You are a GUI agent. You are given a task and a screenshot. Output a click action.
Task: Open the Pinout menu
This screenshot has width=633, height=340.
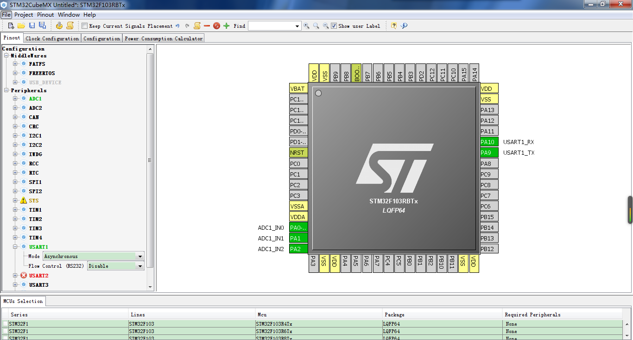tap(45, 15)
